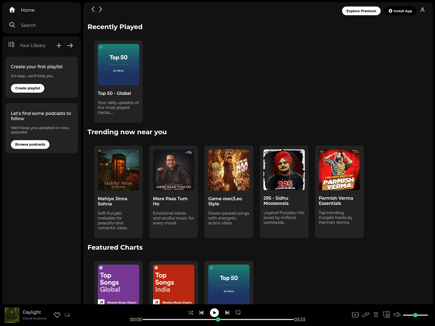Click Install App button
This screenshot has height=326, width=435.
click(x=400, y=11)
